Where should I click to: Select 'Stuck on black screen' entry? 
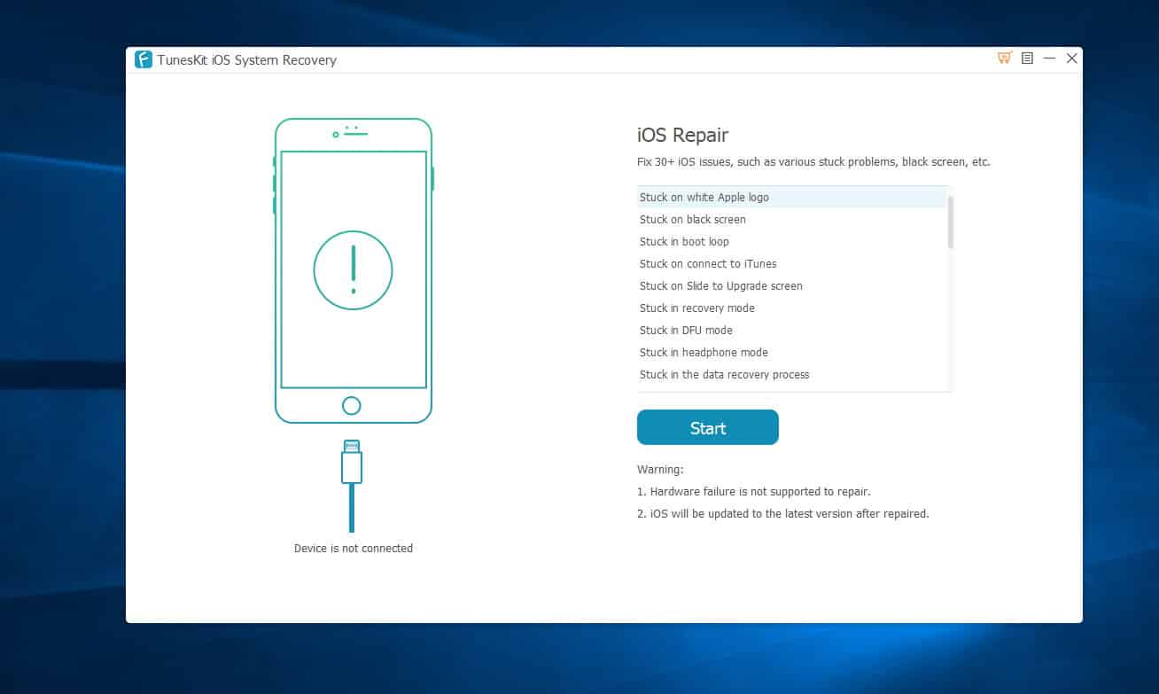tap(692, 219)
